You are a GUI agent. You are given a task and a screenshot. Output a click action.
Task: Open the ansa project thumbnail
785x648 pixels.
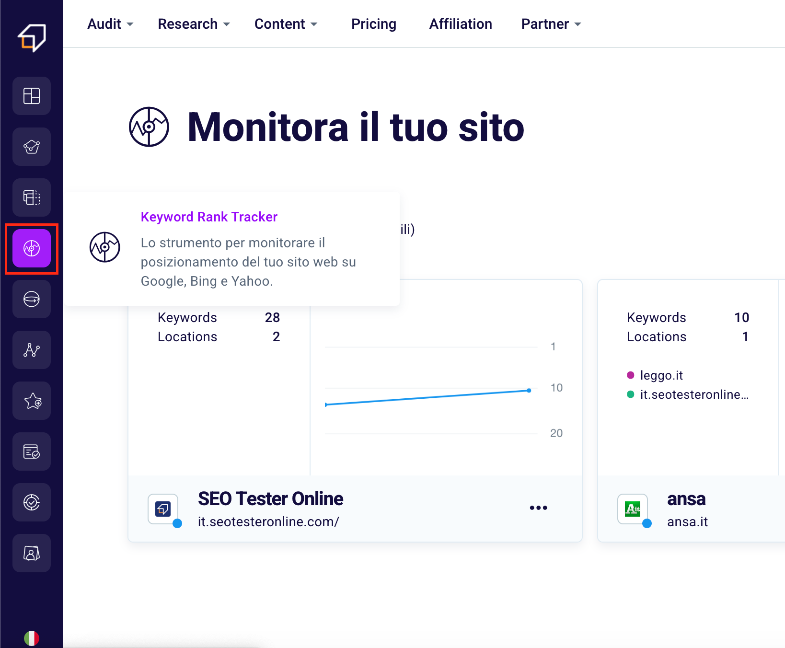pos(633,509)
